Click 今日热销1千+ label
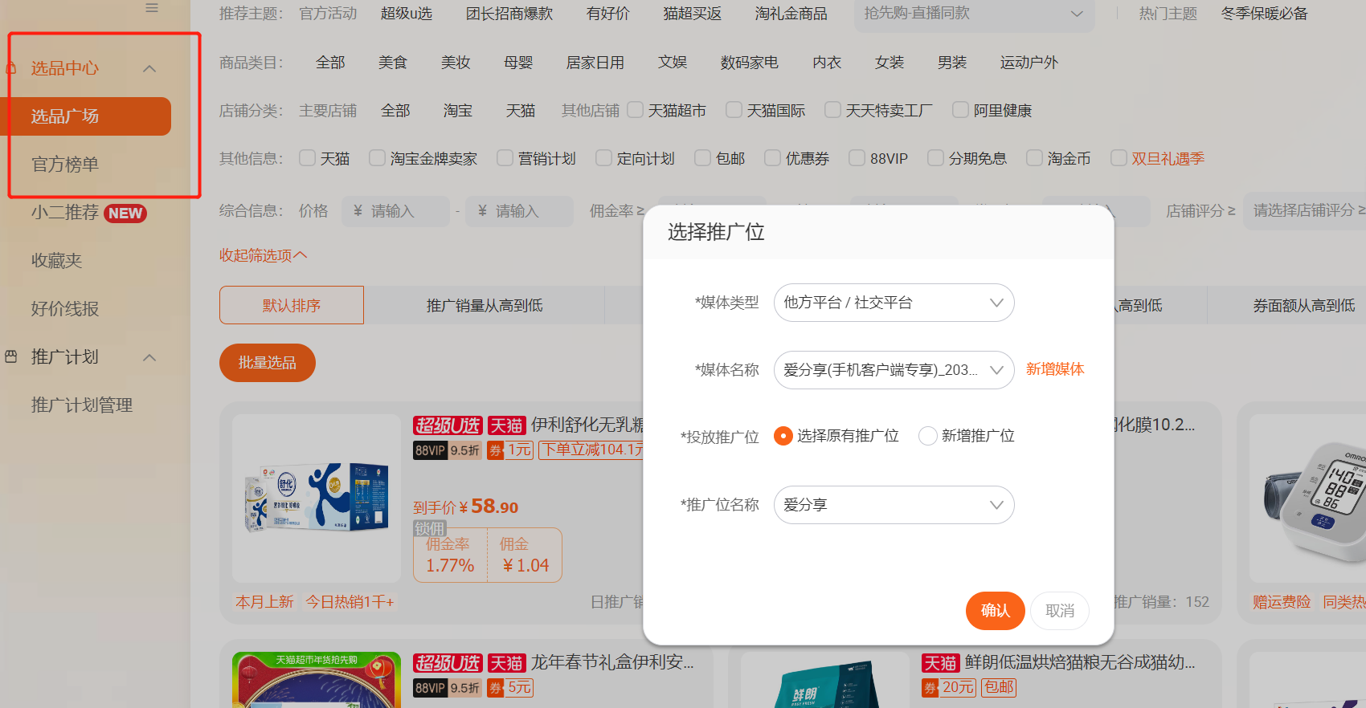 (x=350, y=602)
